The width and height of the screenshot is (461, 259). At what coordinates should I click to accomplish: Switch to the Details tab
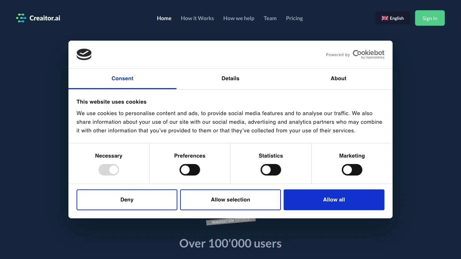pos(230,78)
